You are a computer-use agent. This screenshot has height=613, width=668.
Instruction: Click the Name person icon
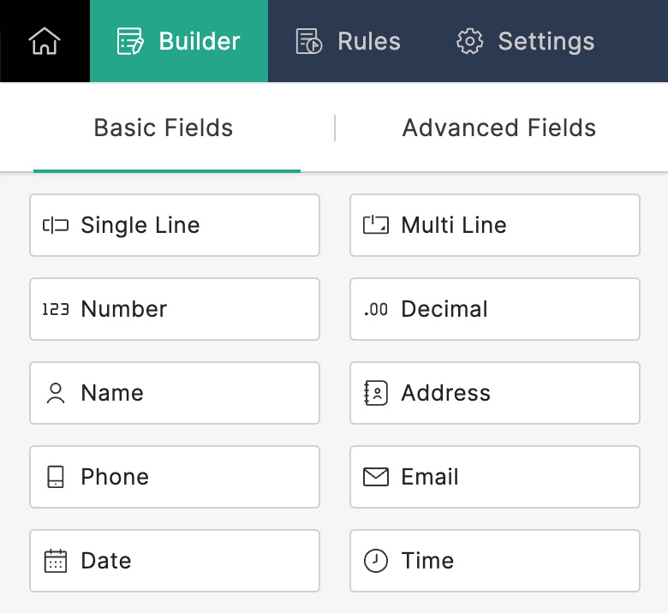(56, 393)
